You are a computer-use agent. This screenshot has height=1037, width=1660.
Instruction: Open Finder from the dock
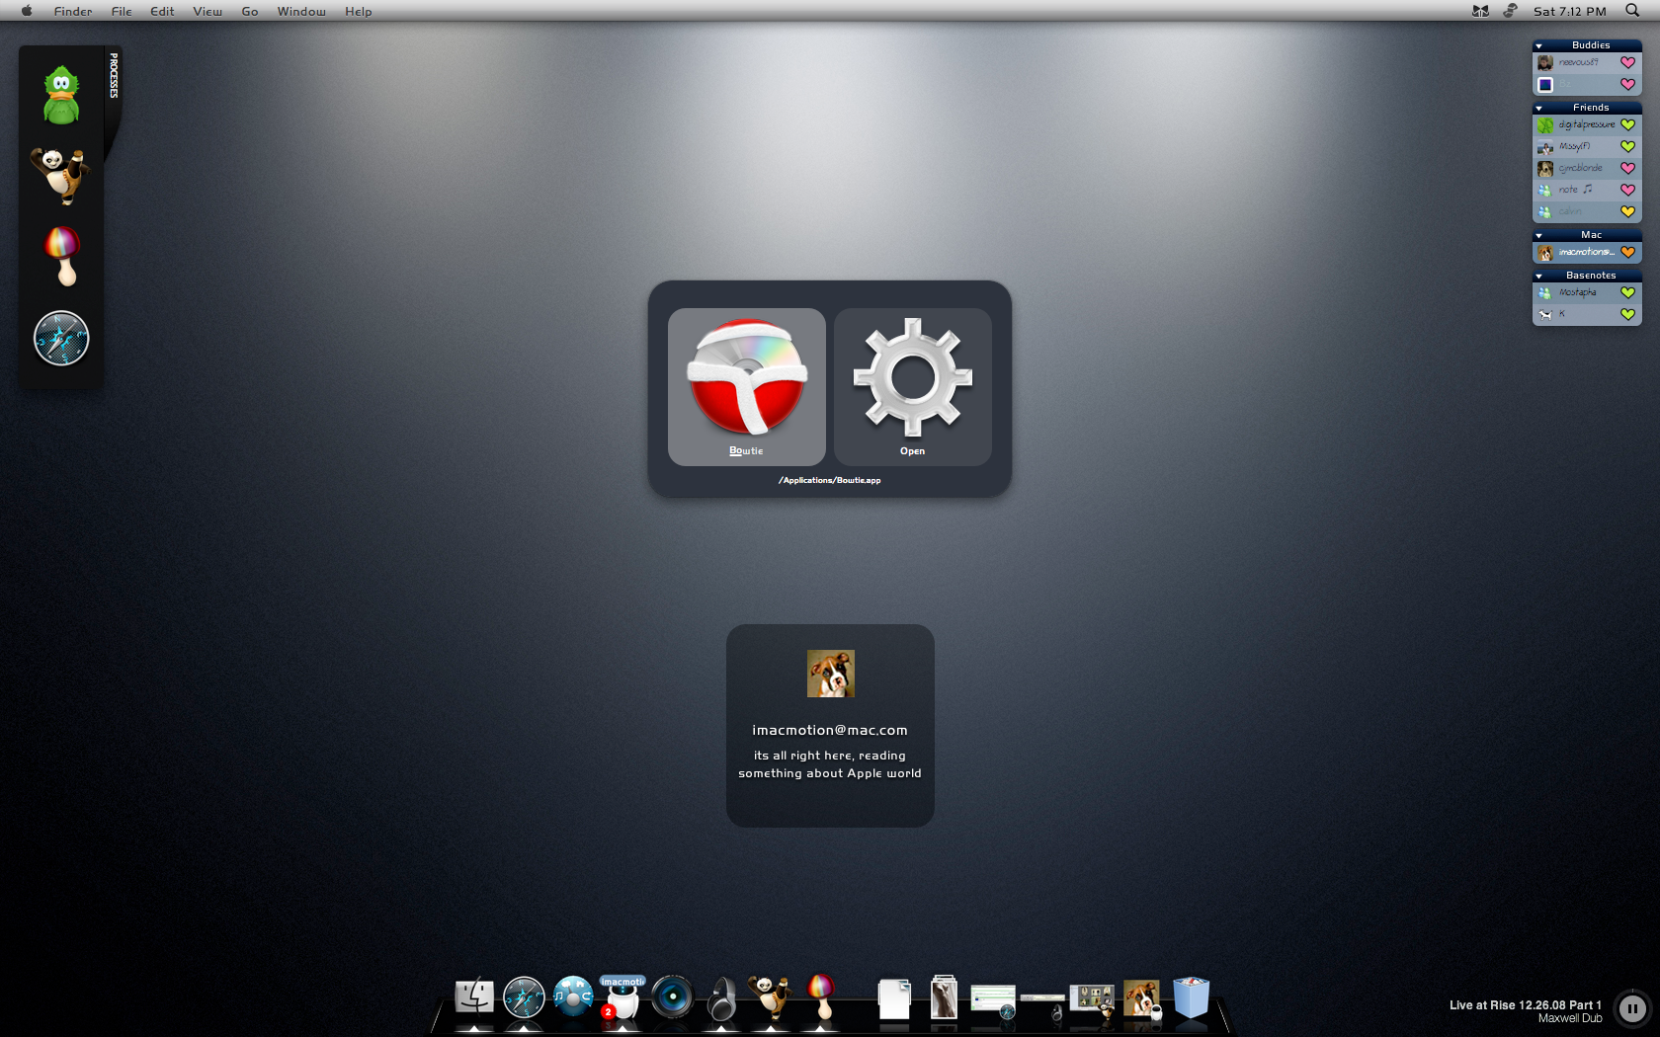click(x=474, y=997)
